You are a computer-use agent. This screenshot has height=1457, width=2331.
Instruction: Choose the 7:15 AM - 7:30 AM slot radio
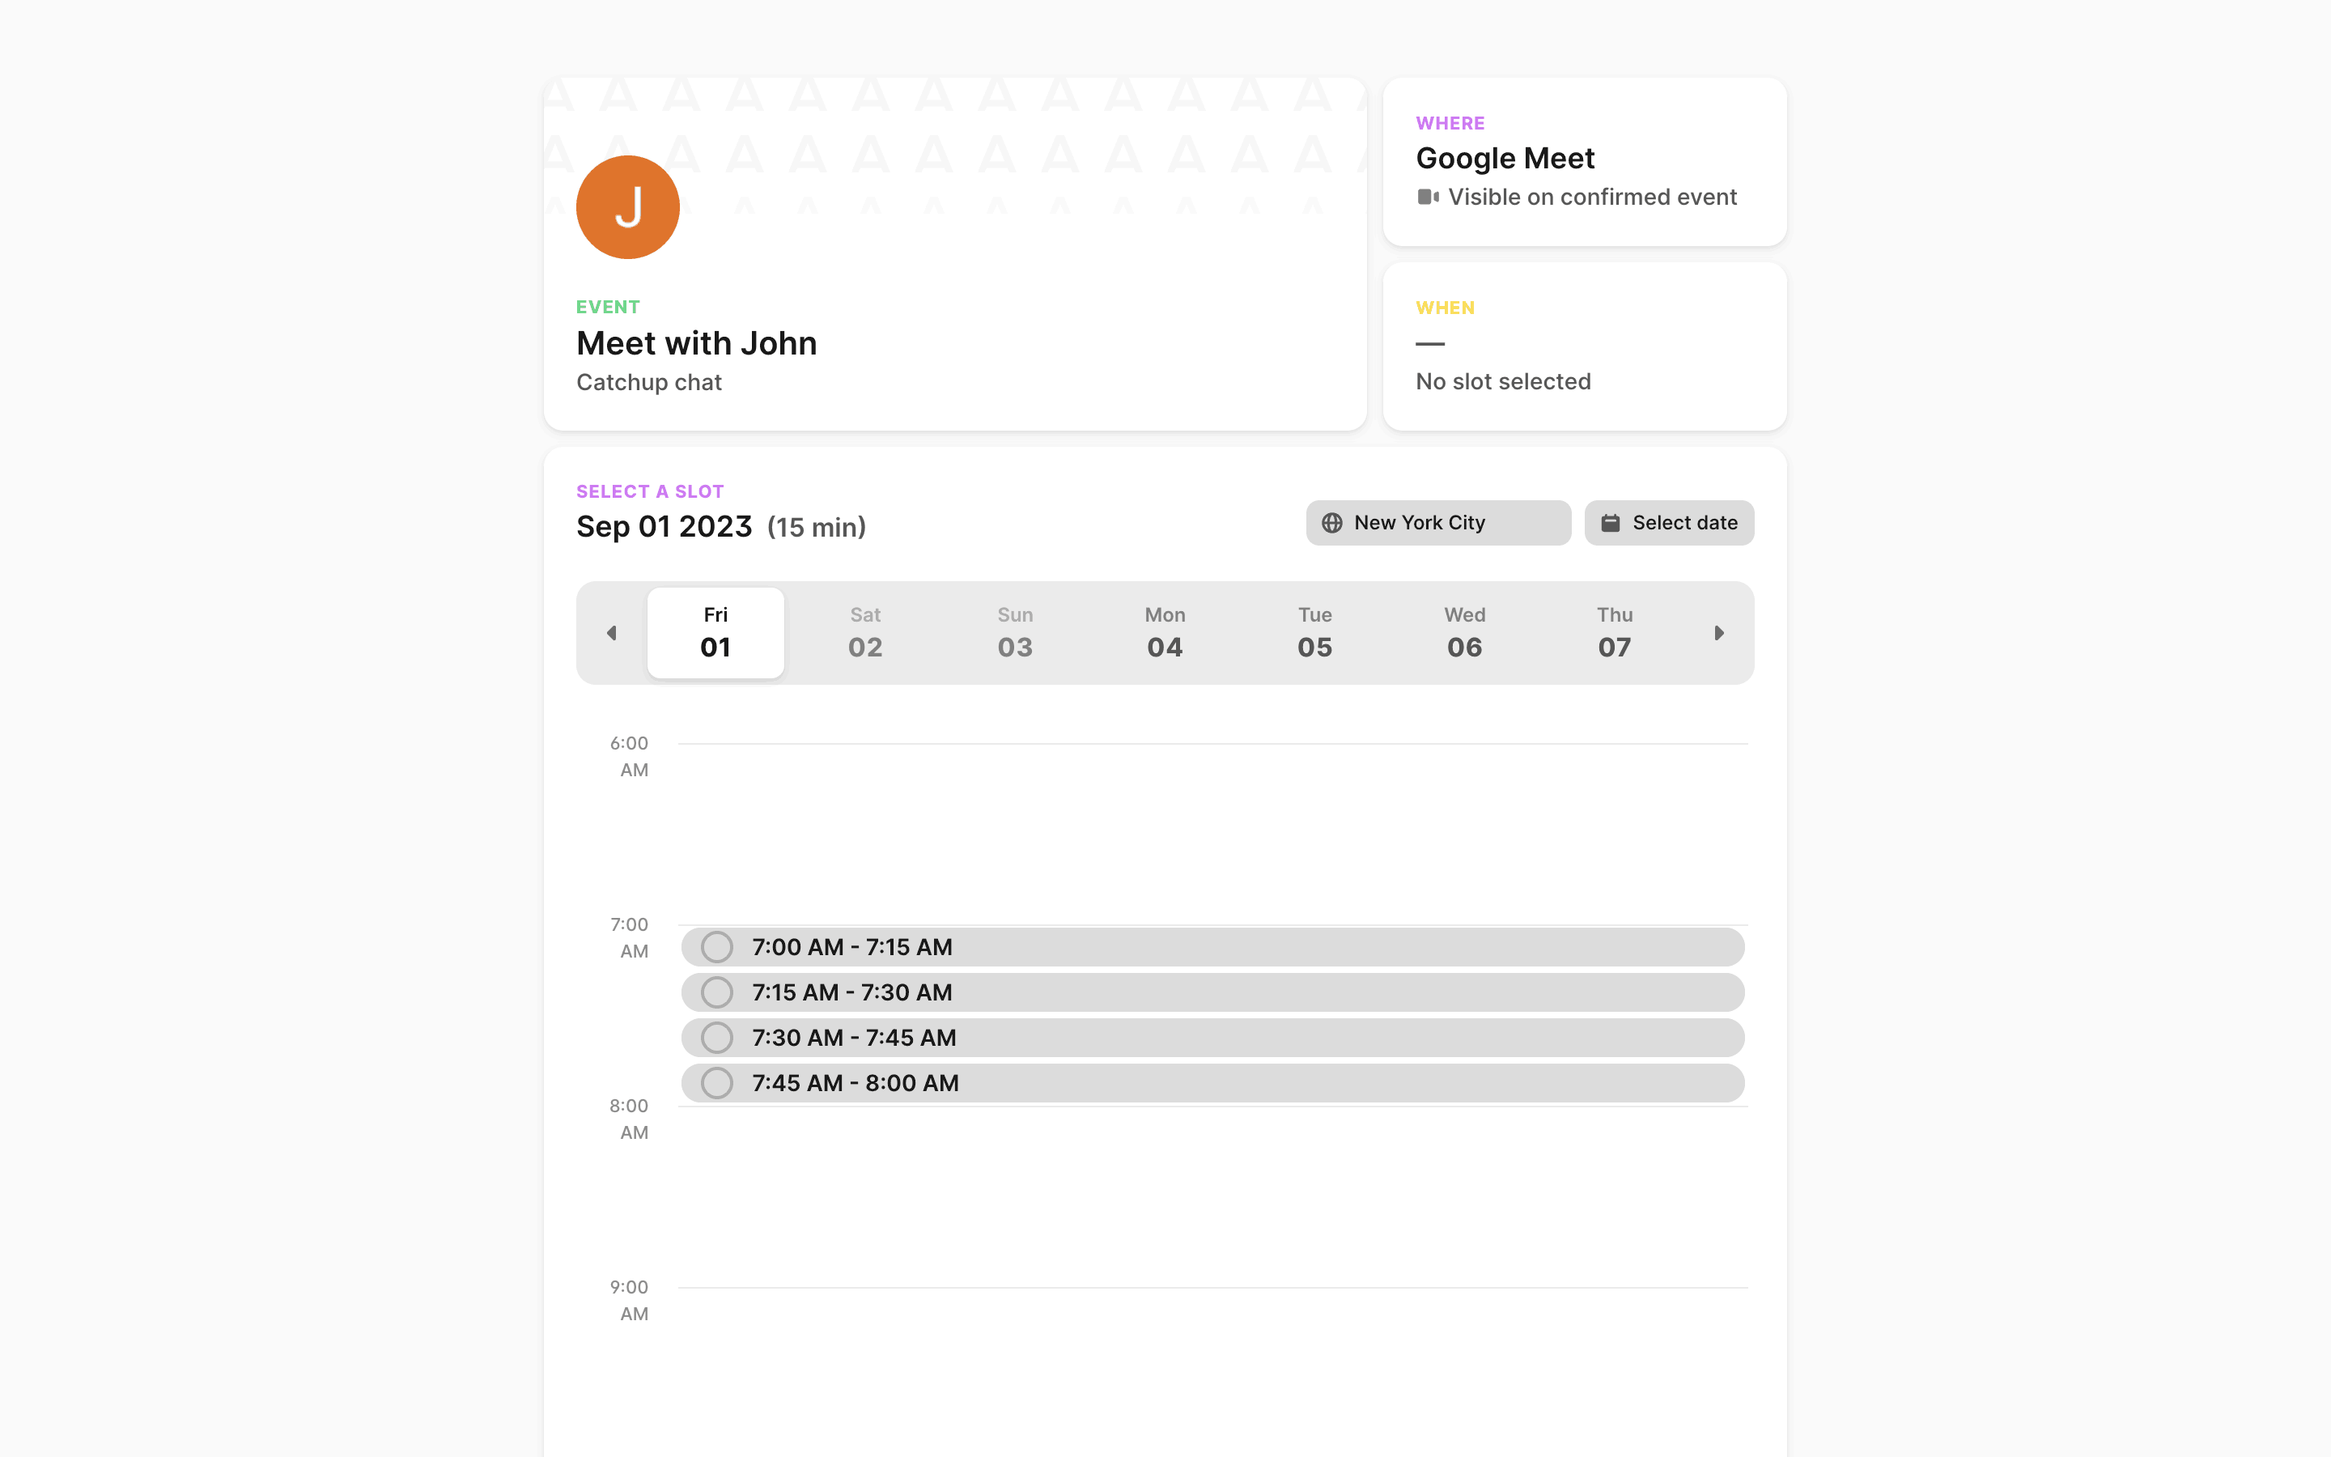[x=716, y=992]
